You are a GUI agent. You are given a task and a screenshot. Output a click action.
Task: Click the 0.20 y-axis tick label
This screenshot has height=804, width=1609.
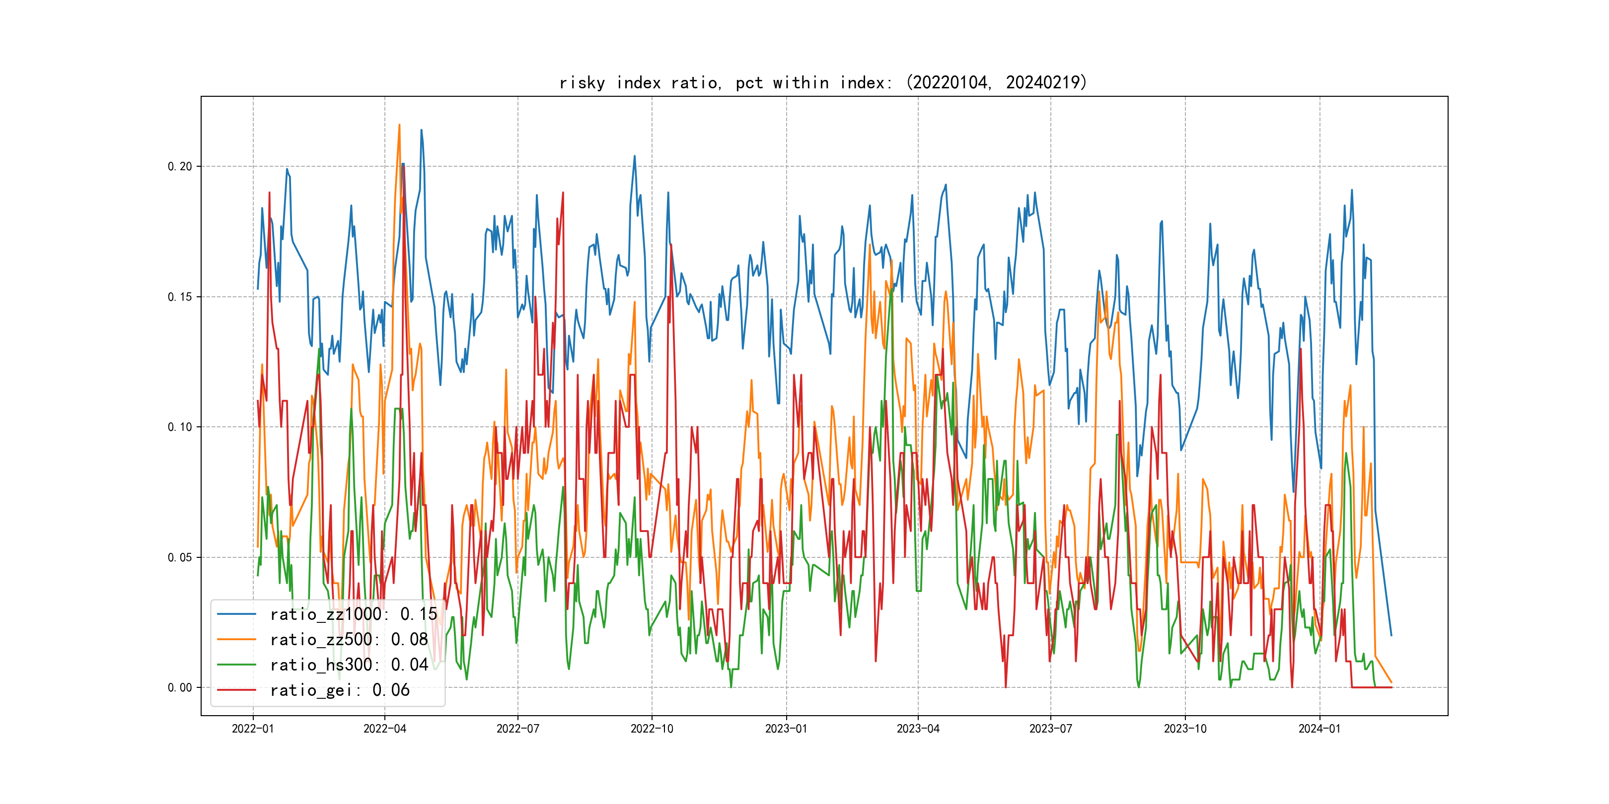180,167
